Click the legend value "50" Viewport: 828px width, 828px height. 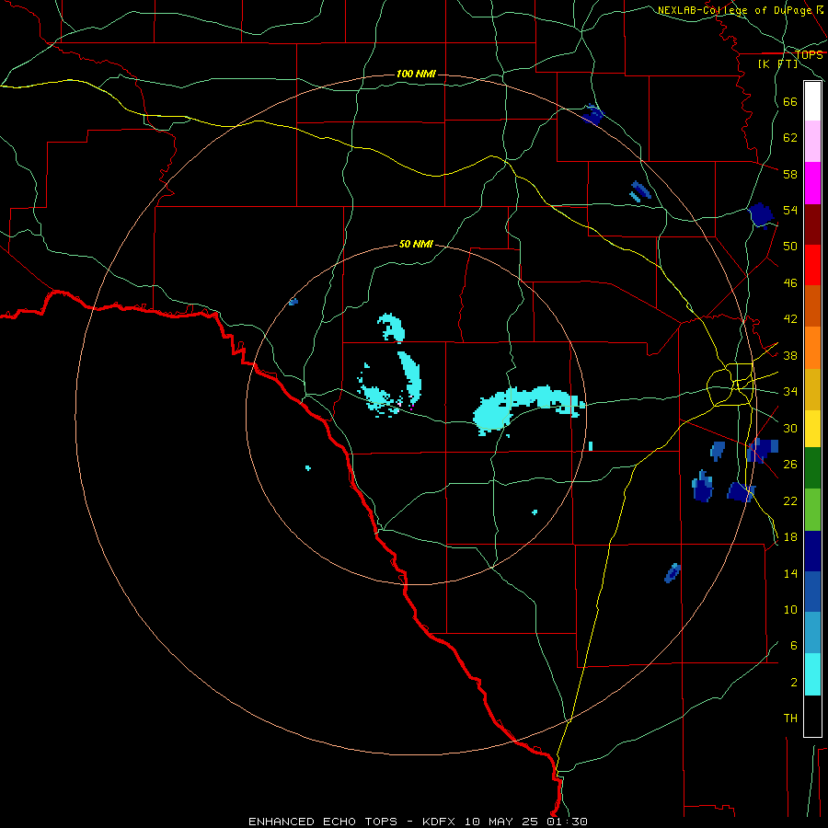point(790,247)
